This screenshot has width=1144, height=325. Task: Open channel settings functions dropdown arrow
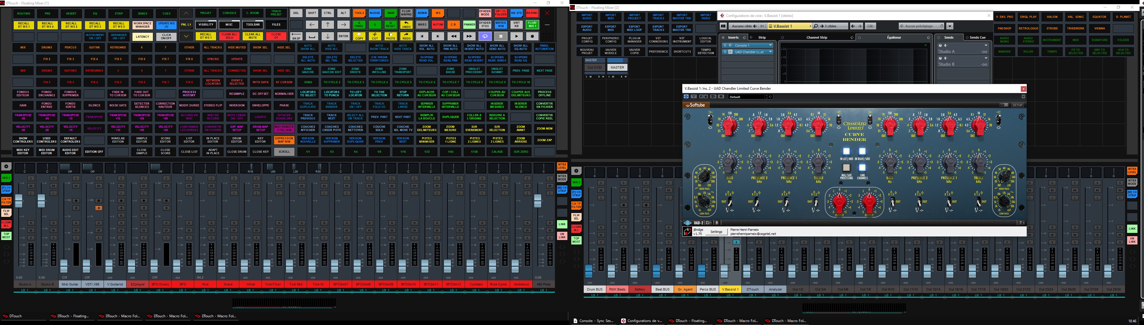click(x=950, y=26)
